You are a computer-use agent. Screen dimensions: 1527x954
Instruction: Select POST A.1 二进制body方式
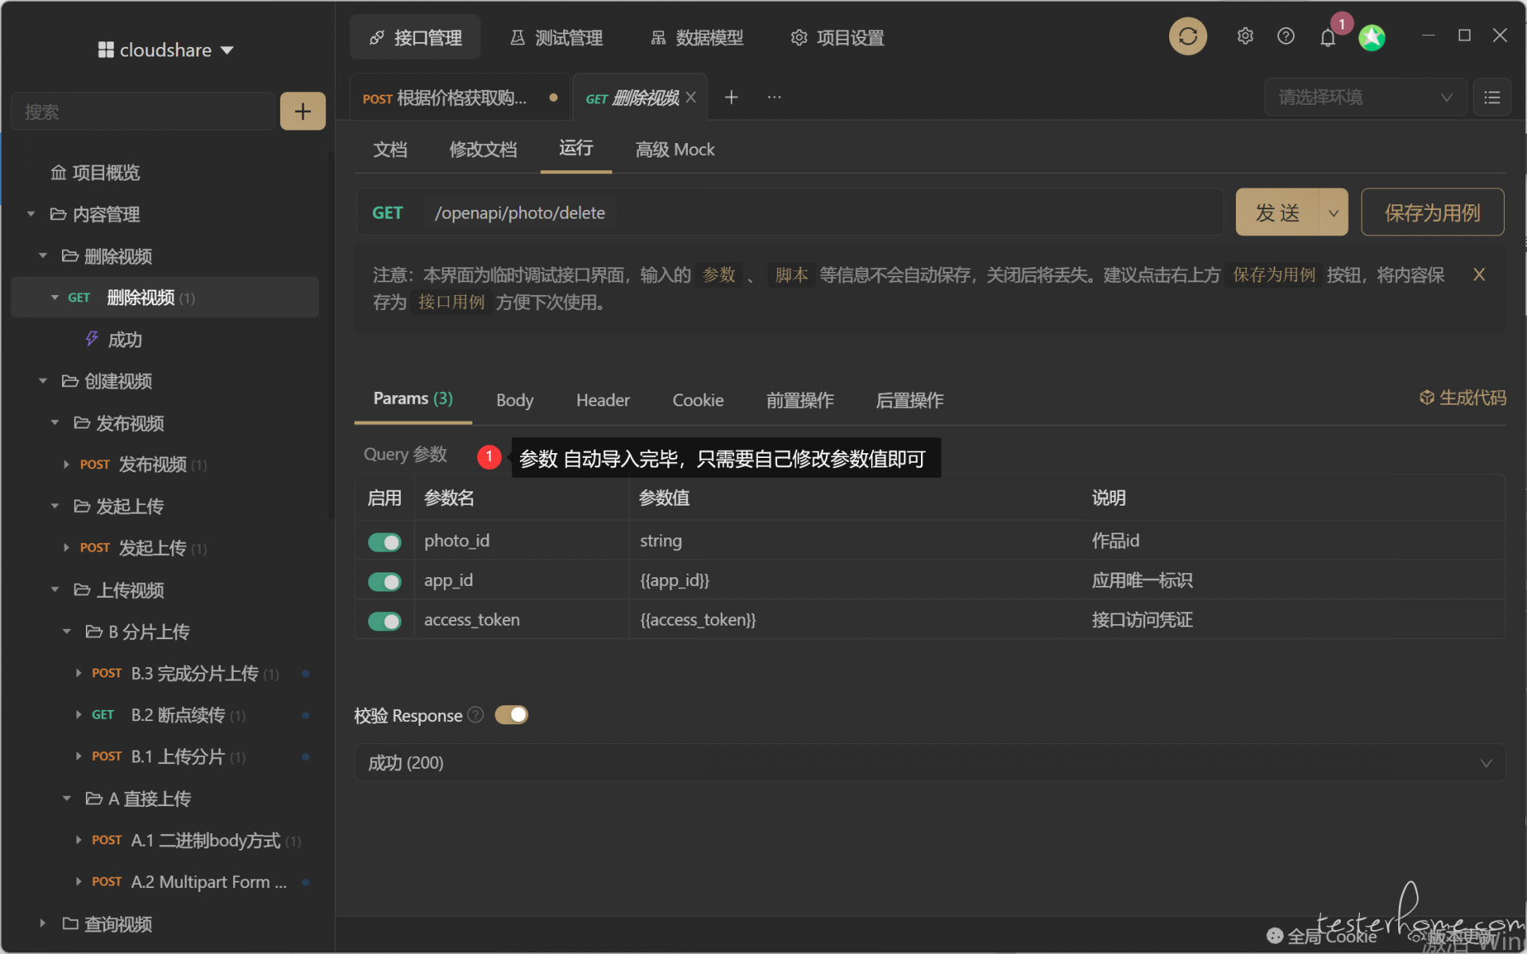(x=196, y=840)
